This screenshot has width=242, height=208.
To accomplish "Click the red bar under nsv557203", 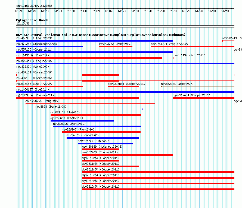I will 128,155.
